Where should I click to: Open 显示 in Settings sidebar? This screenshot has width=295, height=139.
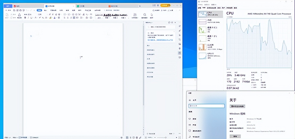pos(193,119)
